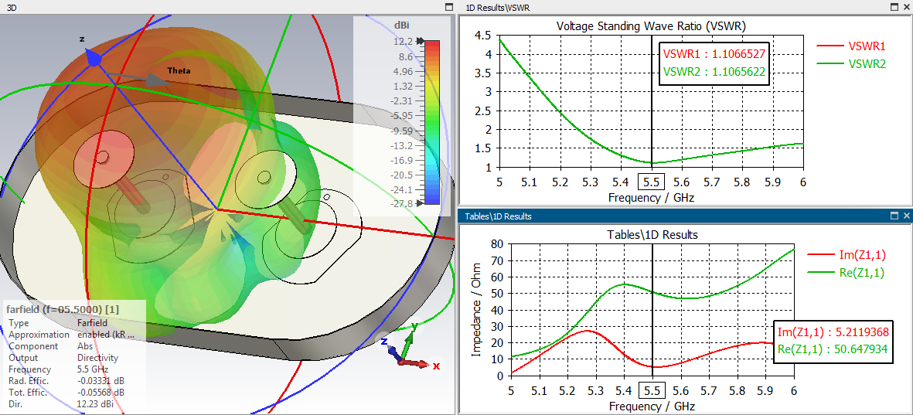The image size is (913, 415).
Task: Maximize the 1D Results\VSWR pane
Action: point(894,7)
